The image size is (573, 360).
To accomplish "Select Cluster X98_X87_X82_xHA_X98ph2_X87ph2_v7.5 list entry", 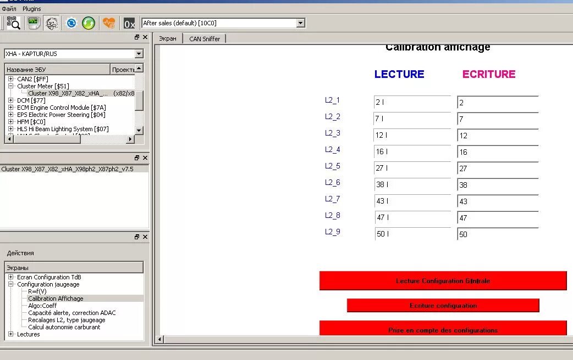I will tap(74, 169).
